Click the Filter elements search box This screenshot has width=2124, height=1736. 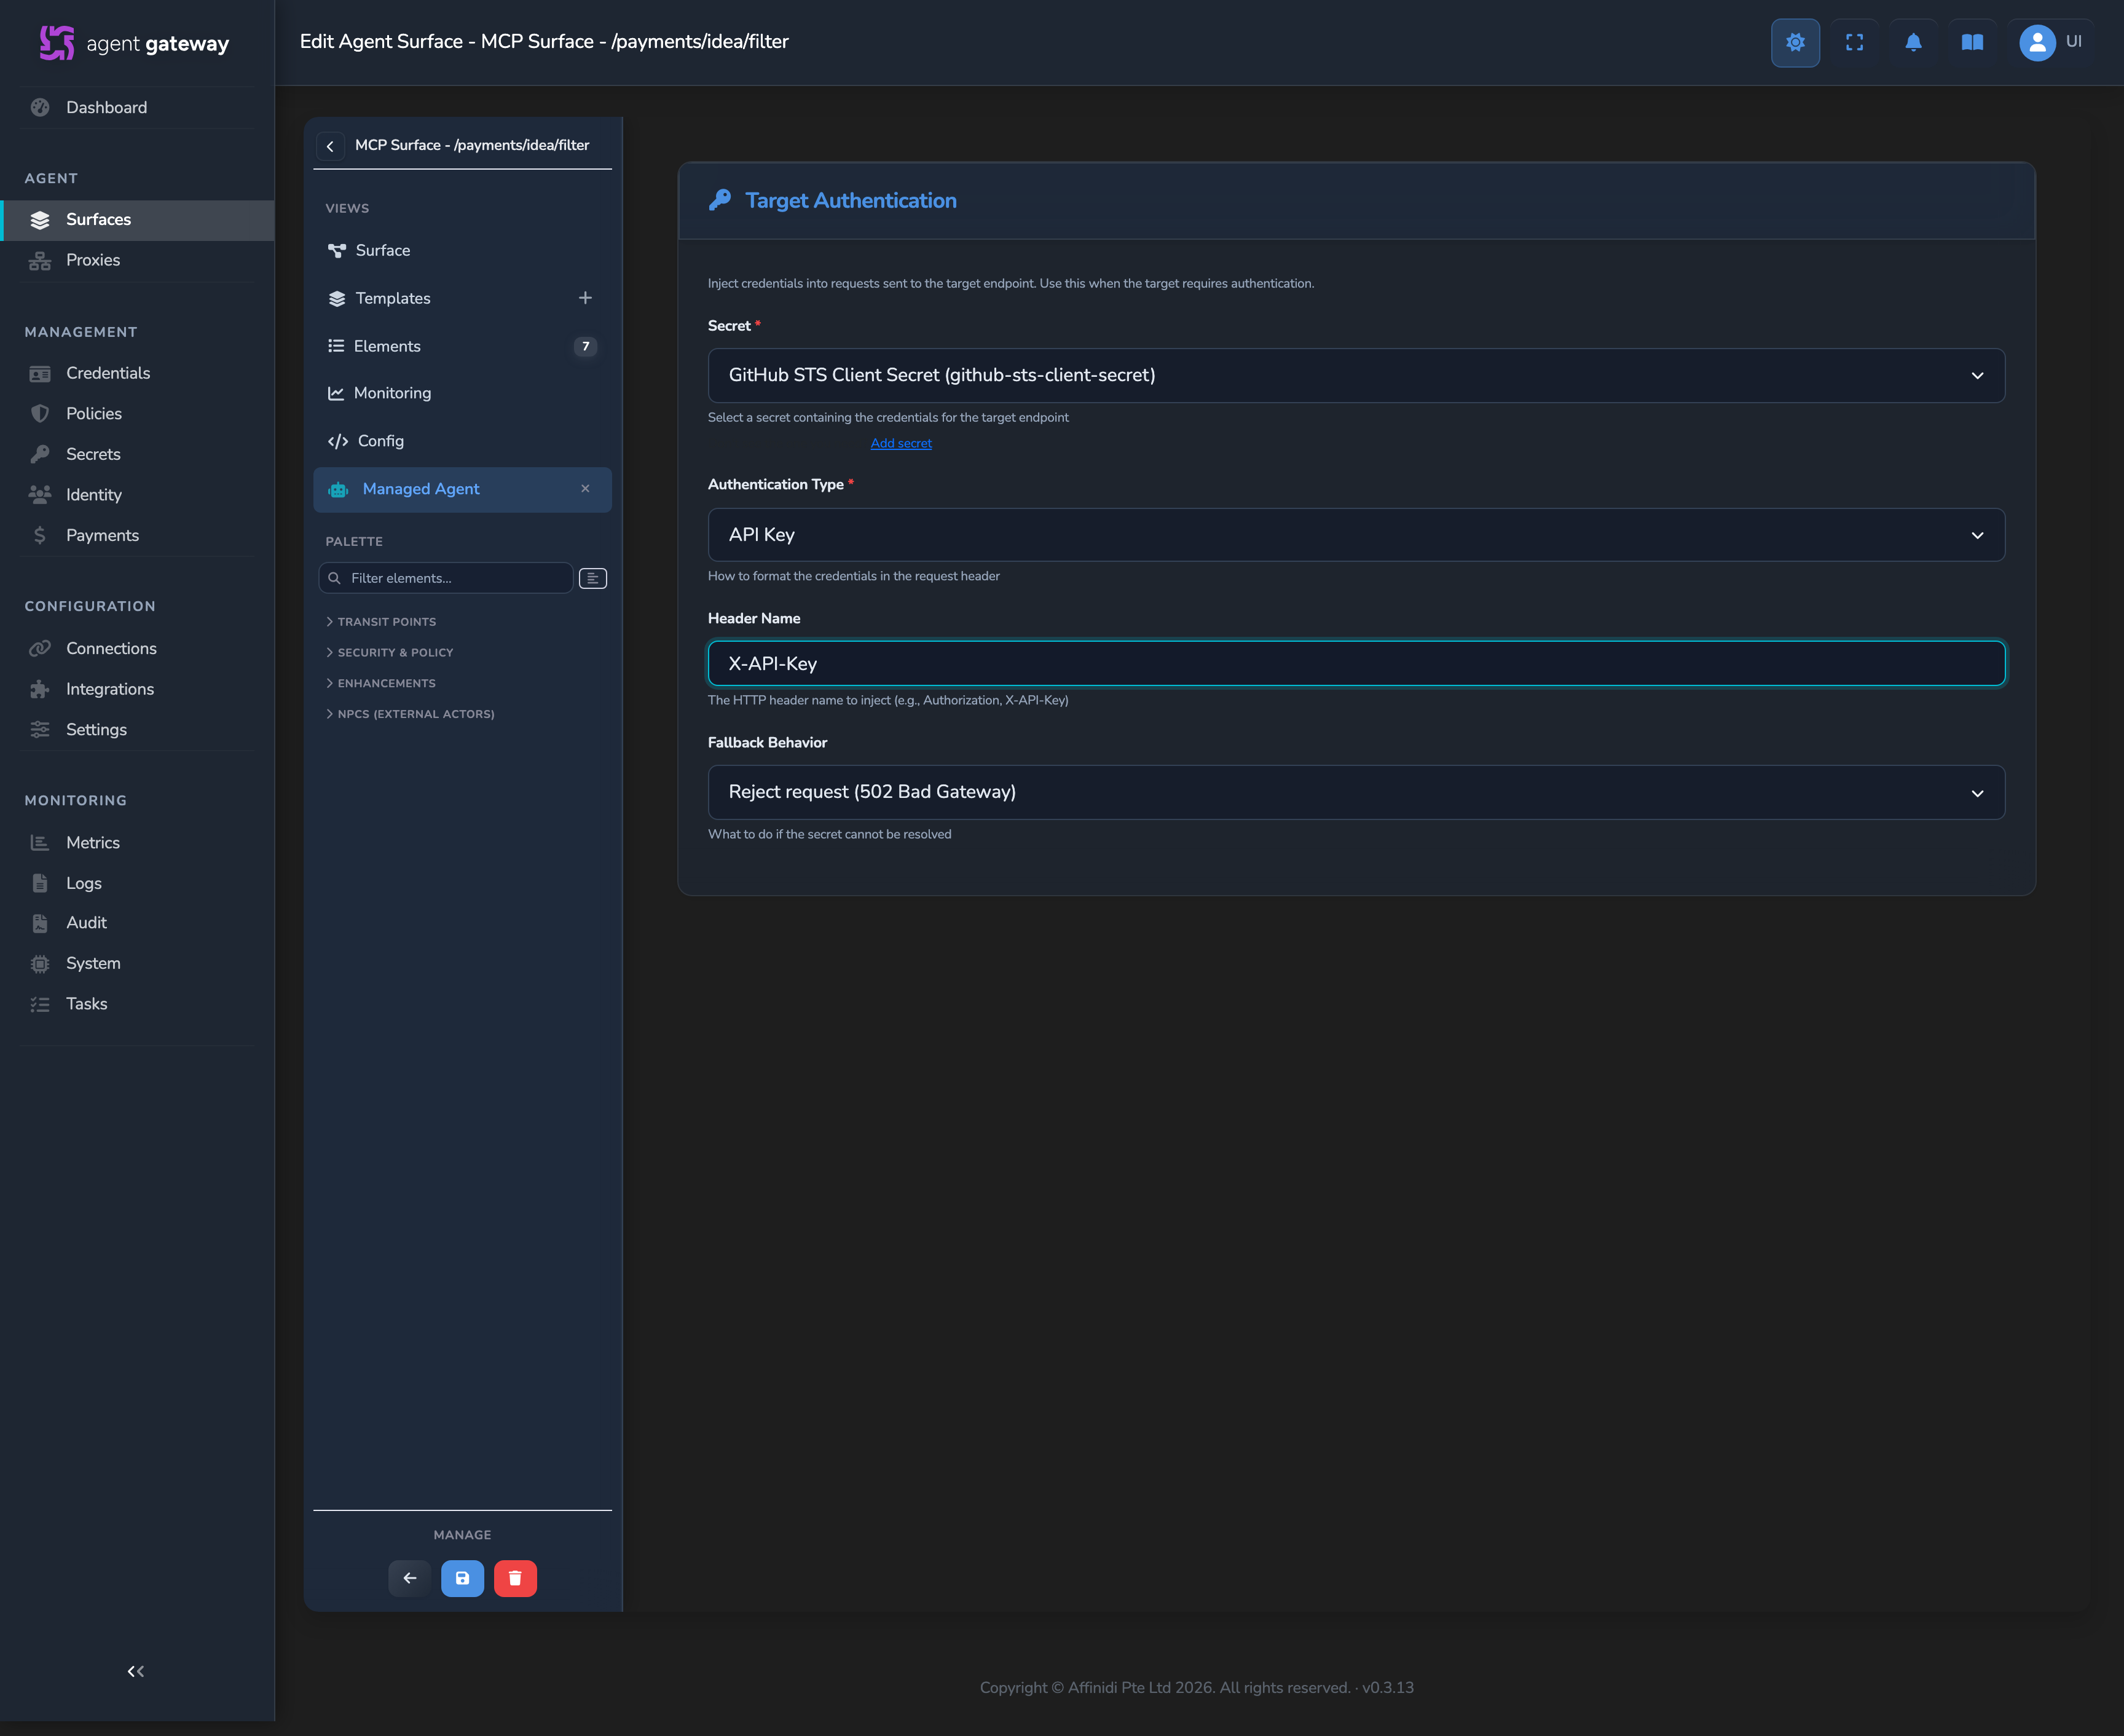(x=446, y=578)
